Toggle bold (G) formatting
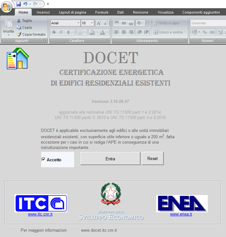 click(54, 32)
